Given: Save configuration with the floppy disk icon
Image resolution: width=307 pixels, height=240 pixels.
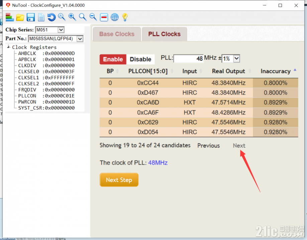Looking at the screenshot, I should [x=30, y=17].
